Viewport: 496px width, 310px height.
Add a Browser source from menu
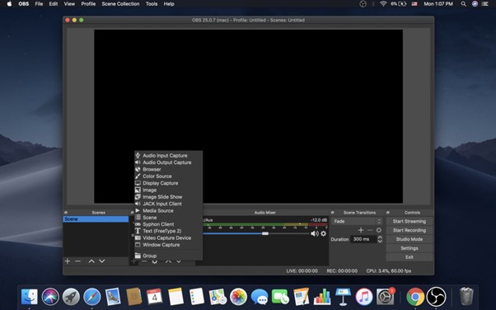coord(168,169)
